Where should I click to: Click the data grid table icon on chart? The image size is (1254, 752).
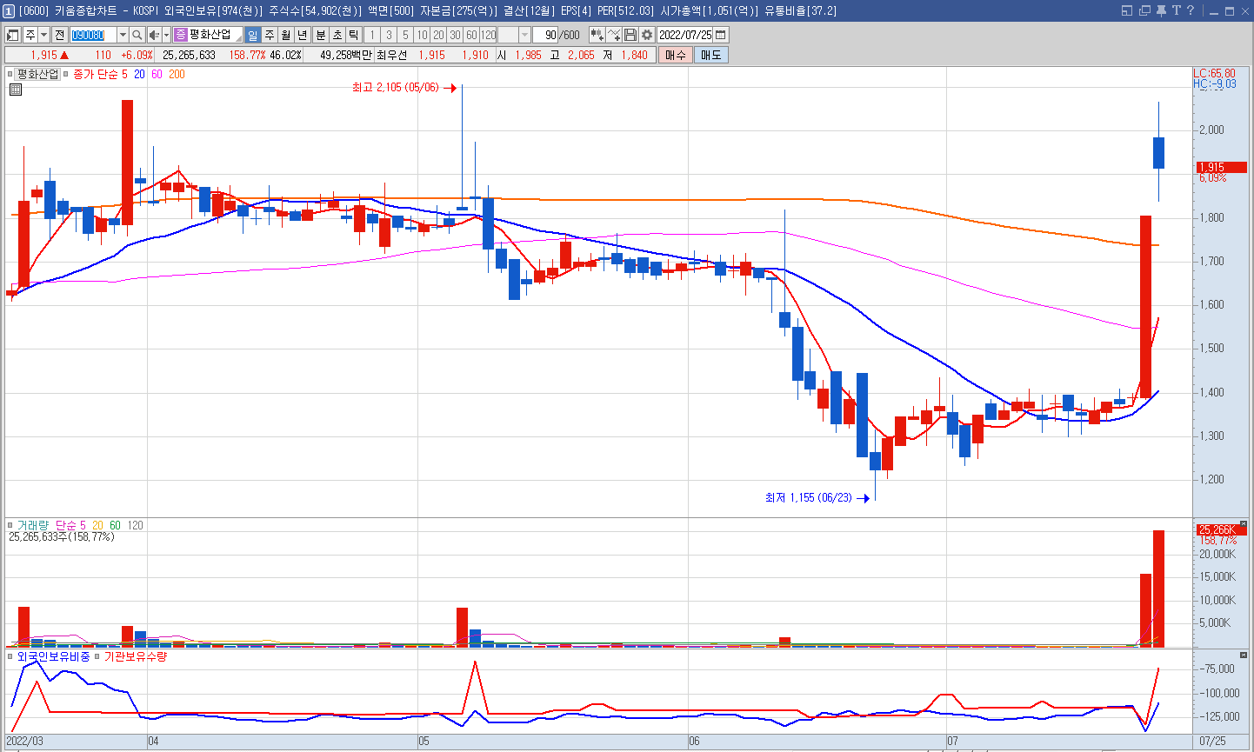click(16, 89)
